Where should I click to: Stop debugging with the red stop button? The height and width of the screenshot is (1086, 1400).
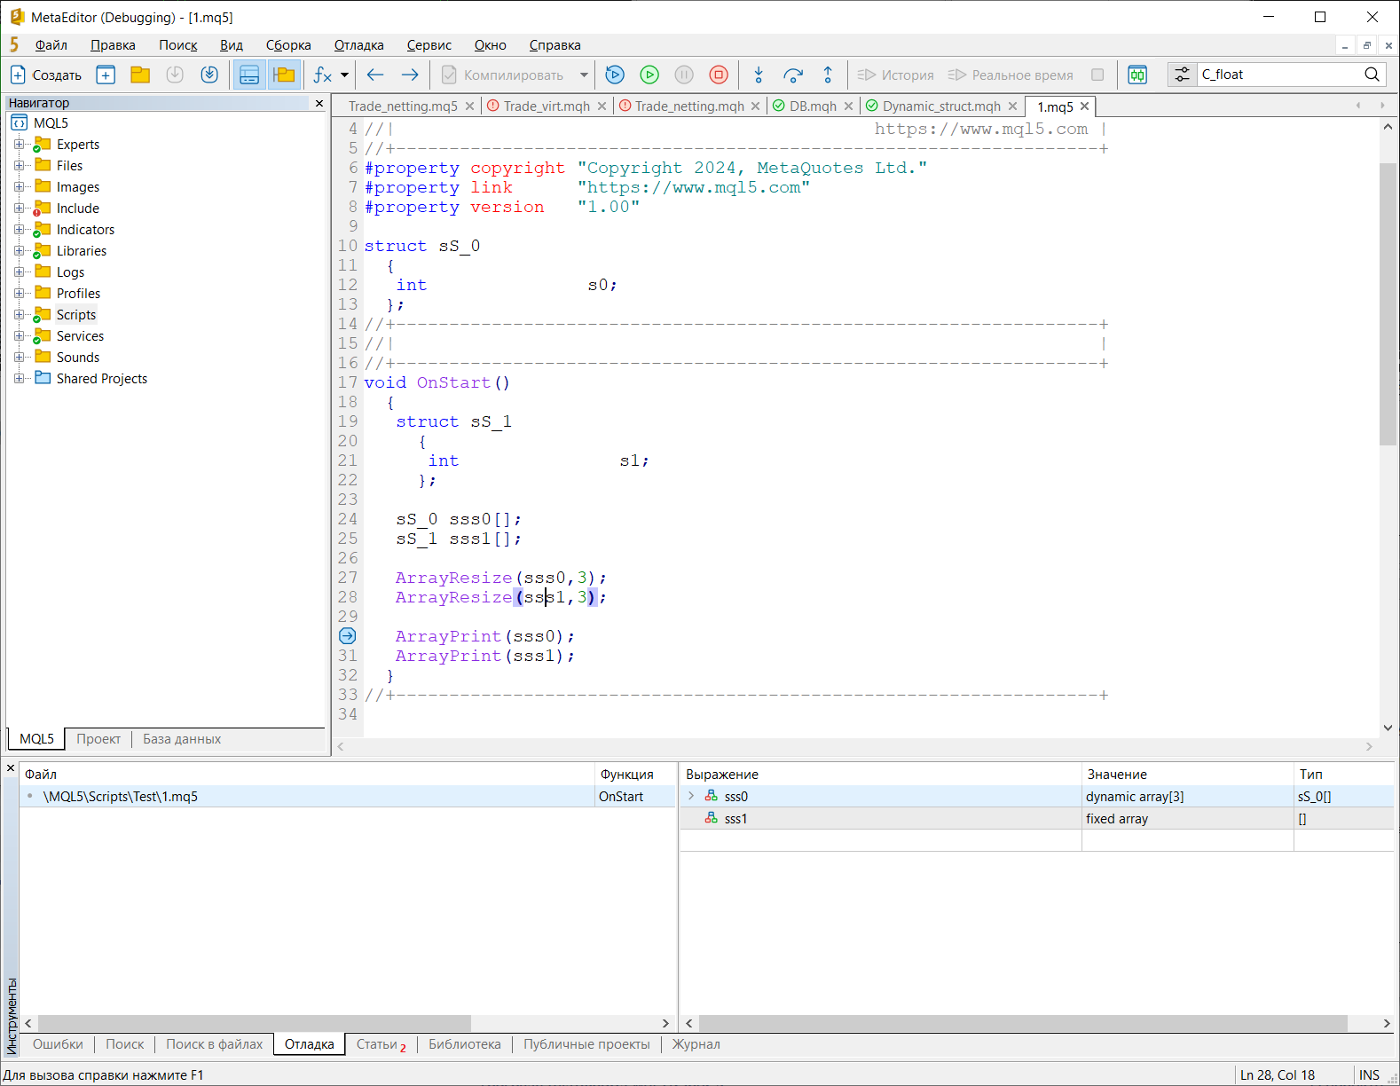(x=719, y=75)
